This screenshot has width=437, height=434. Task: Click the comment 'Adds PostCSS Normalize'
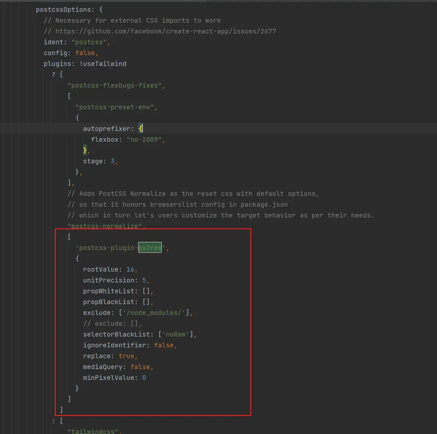point(193,194)
